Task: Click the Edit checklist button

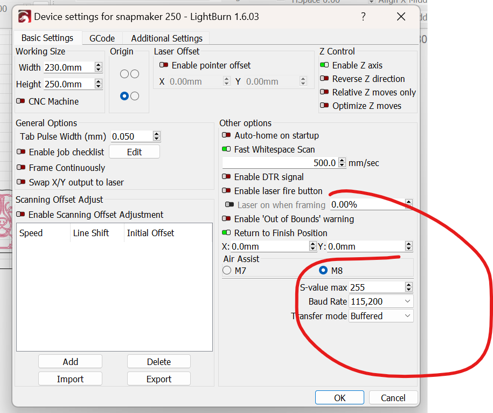Action: [134, 152]
